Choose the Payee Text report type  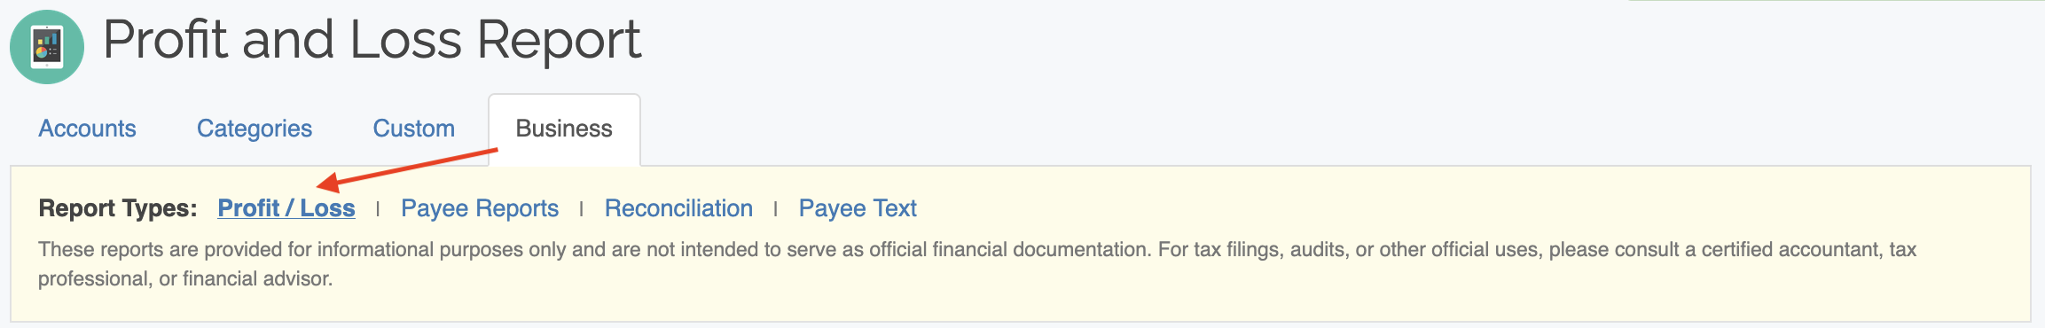[858, 208]
